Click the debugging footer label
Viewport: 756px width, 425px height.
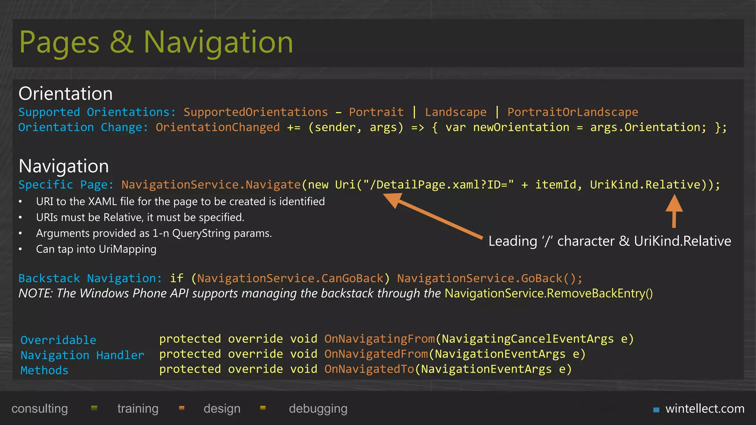318,408
